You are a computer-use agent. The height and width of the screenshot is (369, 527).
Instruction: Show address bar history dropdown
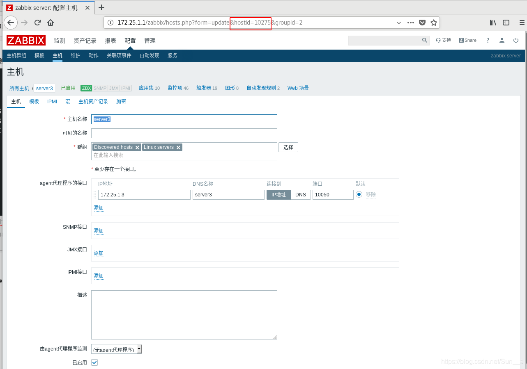pos(399,23)
